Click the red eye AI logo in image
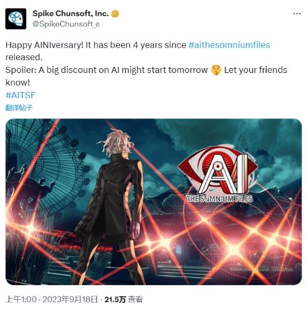The width and height of the screenshot is (307, 309). click(218, 170)
